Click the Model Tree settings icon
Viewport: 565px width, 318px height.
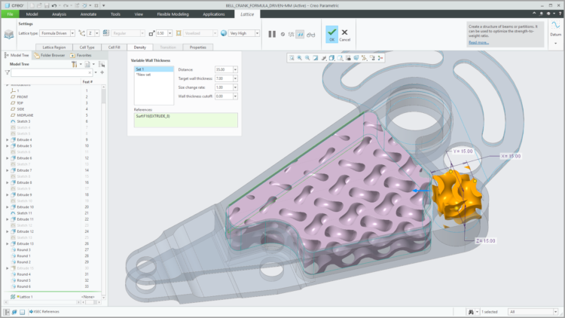(x=75, y=65)
